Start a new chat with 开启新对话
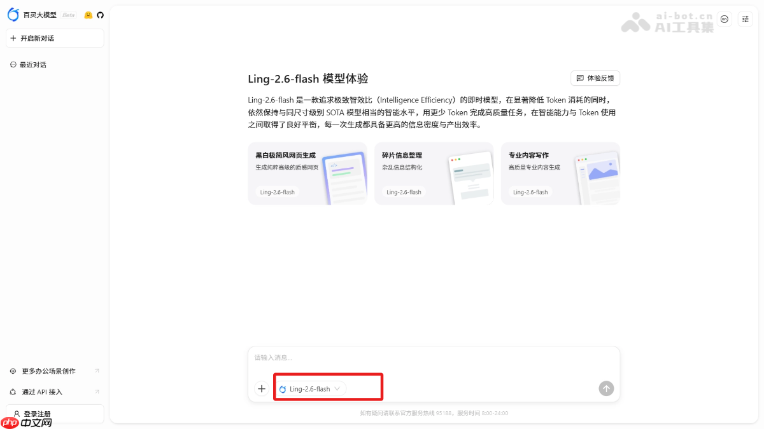This screenshot has height=429, width=764. (55, 38)
